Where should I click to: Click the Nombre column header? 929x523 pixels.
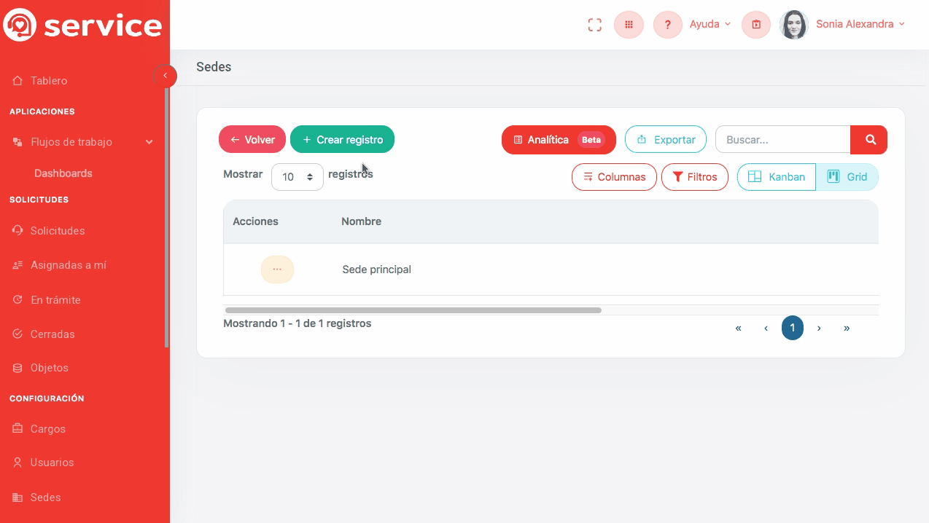(362, 221)
